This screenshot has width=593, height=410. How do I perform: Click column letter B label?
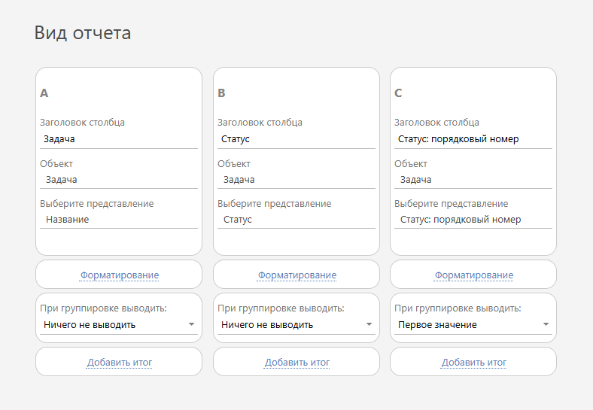pos(221,93)
